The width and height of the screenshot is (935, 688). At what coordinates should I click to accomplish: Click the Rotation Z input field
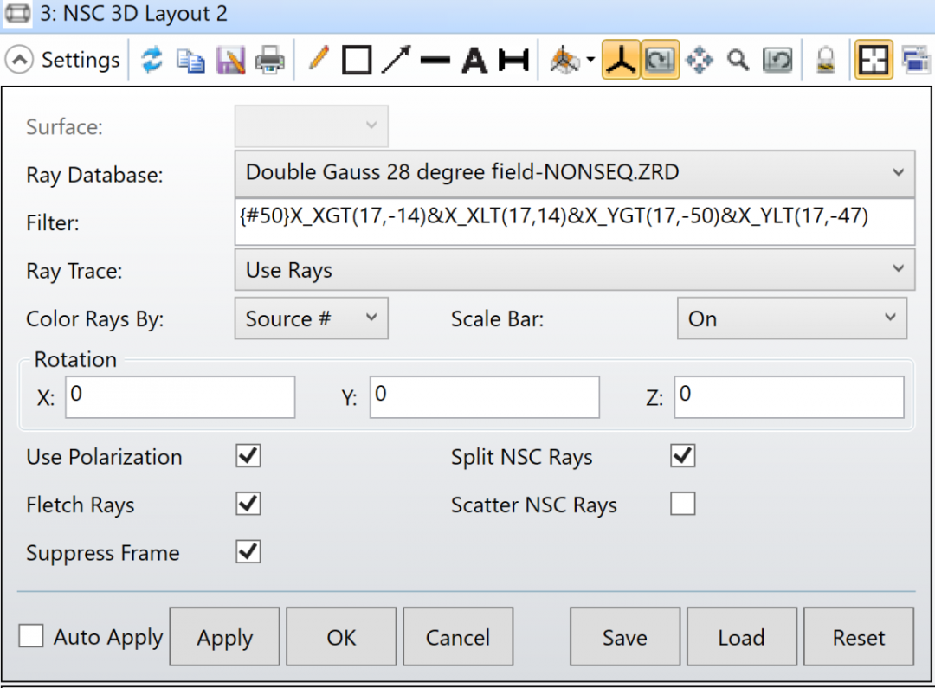789,396
